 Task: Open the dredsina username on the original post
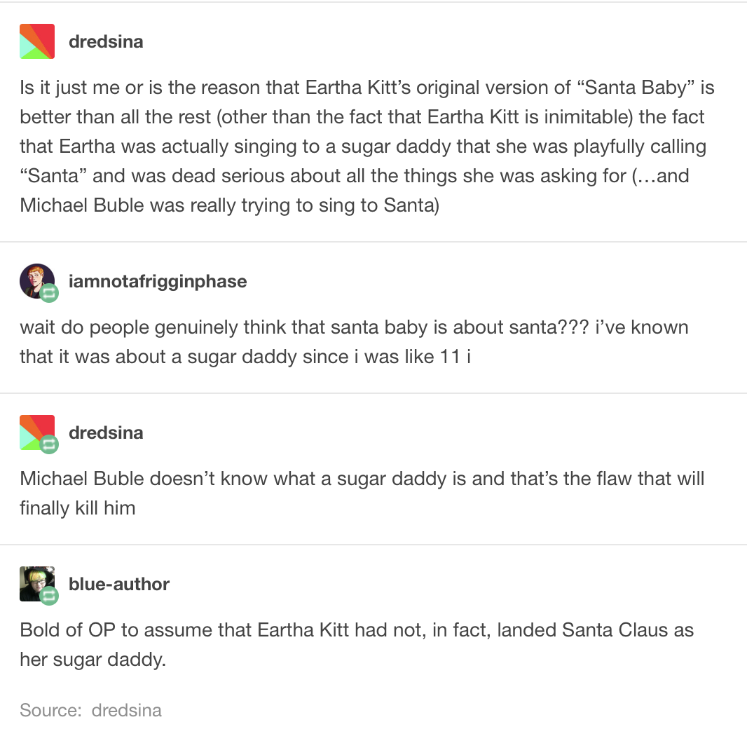coord(106,41)
